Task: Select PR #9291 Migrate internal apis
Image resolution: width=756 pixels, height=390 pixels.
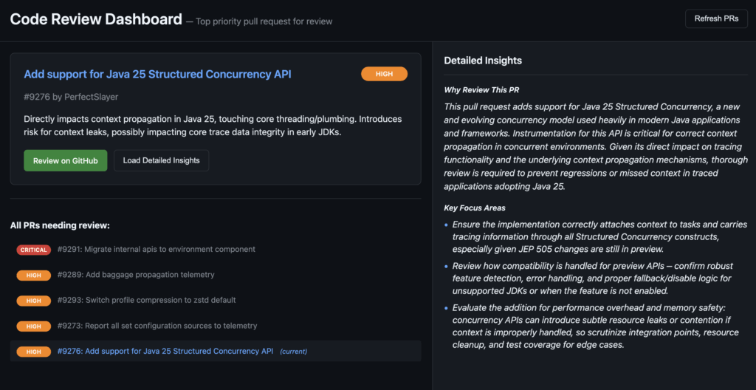Action: point(157,250)
